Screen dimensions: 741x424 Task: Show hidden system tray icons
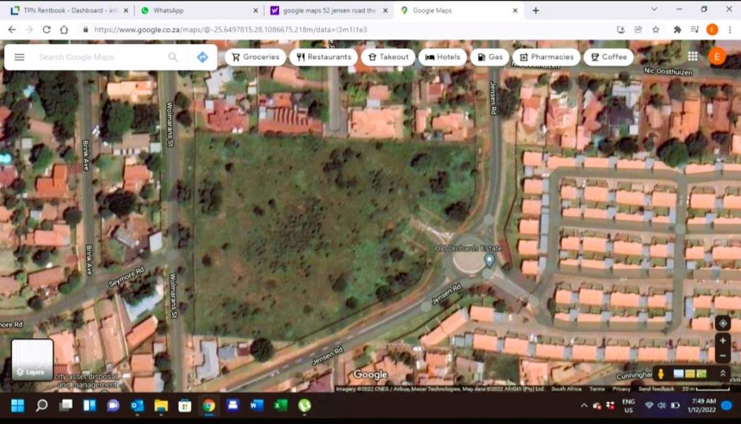click(584, 405)
